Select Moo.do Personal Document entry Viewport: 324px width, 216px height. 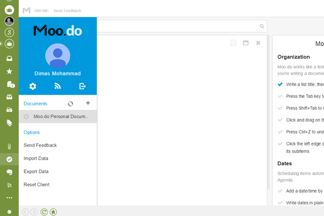(58, 117)
